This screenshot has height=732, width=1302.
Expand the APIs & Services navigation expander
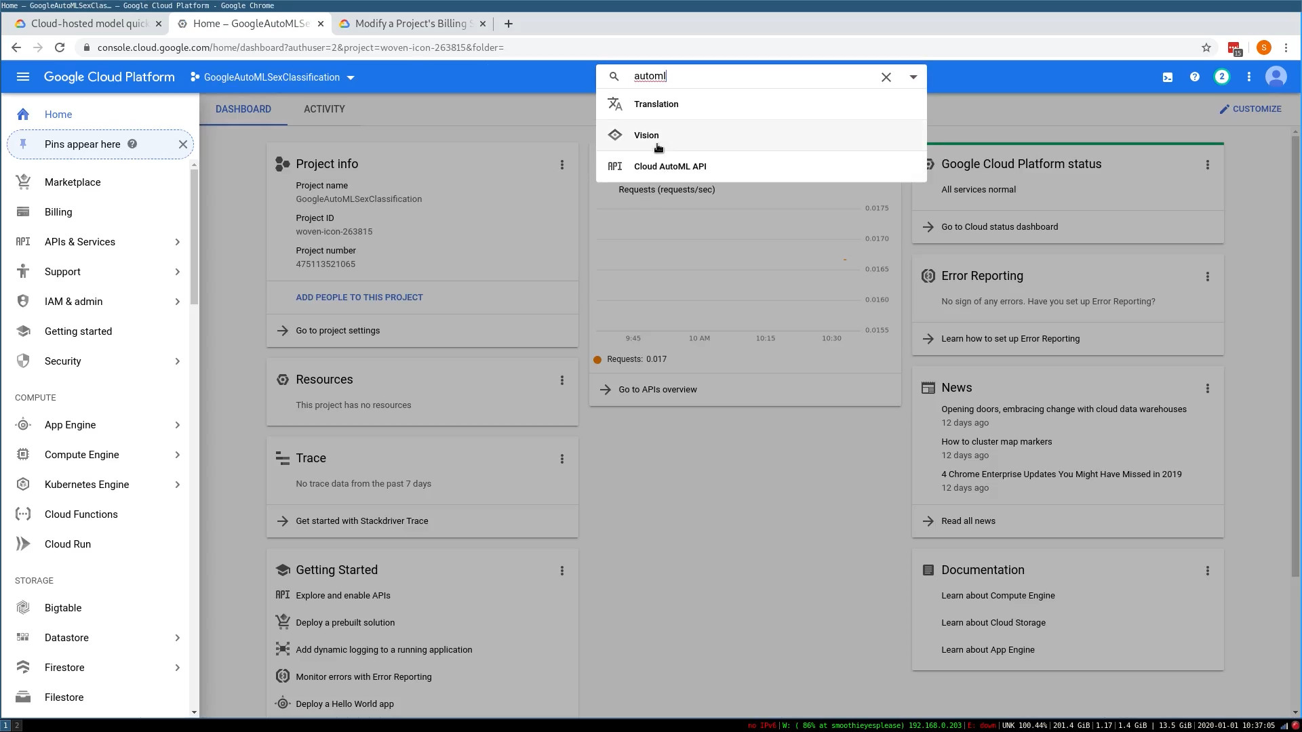(x=177, y=241)
